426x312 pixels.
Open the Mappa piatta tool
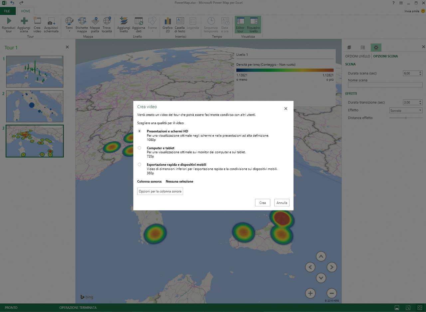pyautogui.click(x=95, y=21)
